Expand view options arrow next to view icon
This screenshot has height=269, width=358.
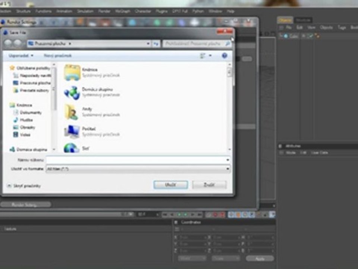click(210, 56)
